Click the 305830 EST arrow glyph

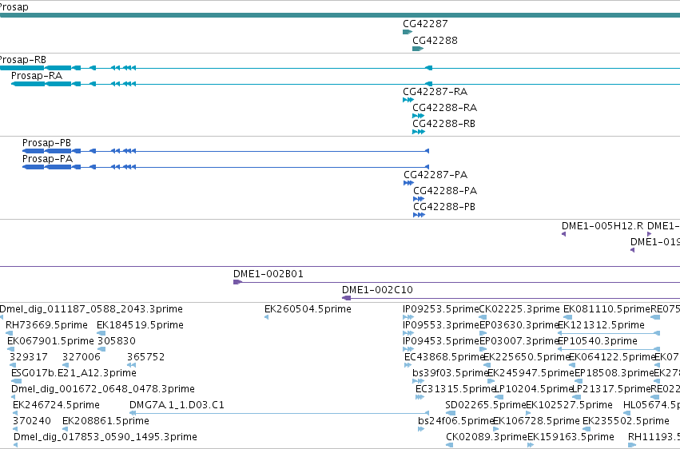pos(101,349)
